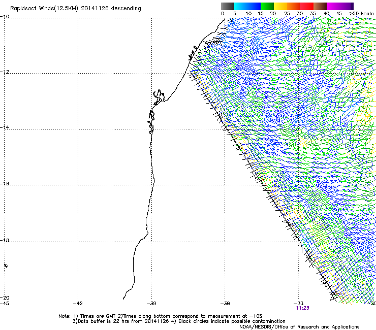Click the '-12' latitude axis label
This screenshot has width=376, height=330.
tap(5, 72)
